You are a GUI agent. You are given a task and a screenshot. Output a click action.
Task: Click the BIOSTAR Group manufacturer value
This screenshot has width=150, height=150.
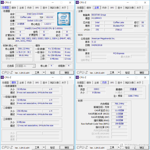click(118, 15)
